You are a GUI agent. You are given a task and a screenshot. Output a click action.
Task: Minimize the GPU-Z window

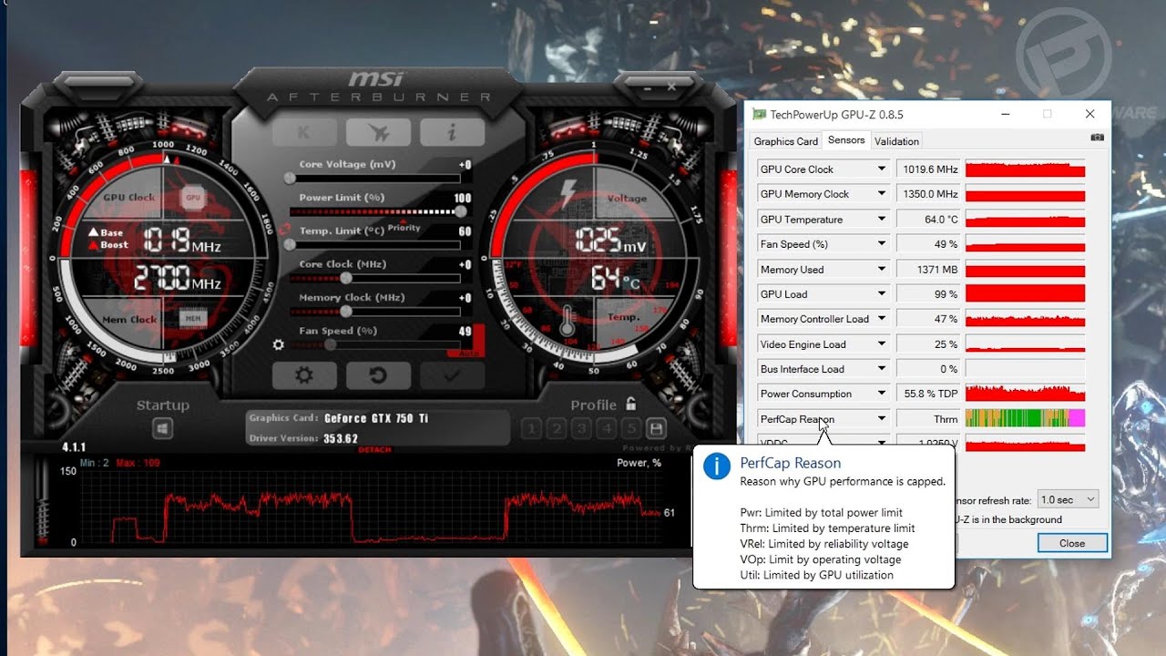(1006, 114)
